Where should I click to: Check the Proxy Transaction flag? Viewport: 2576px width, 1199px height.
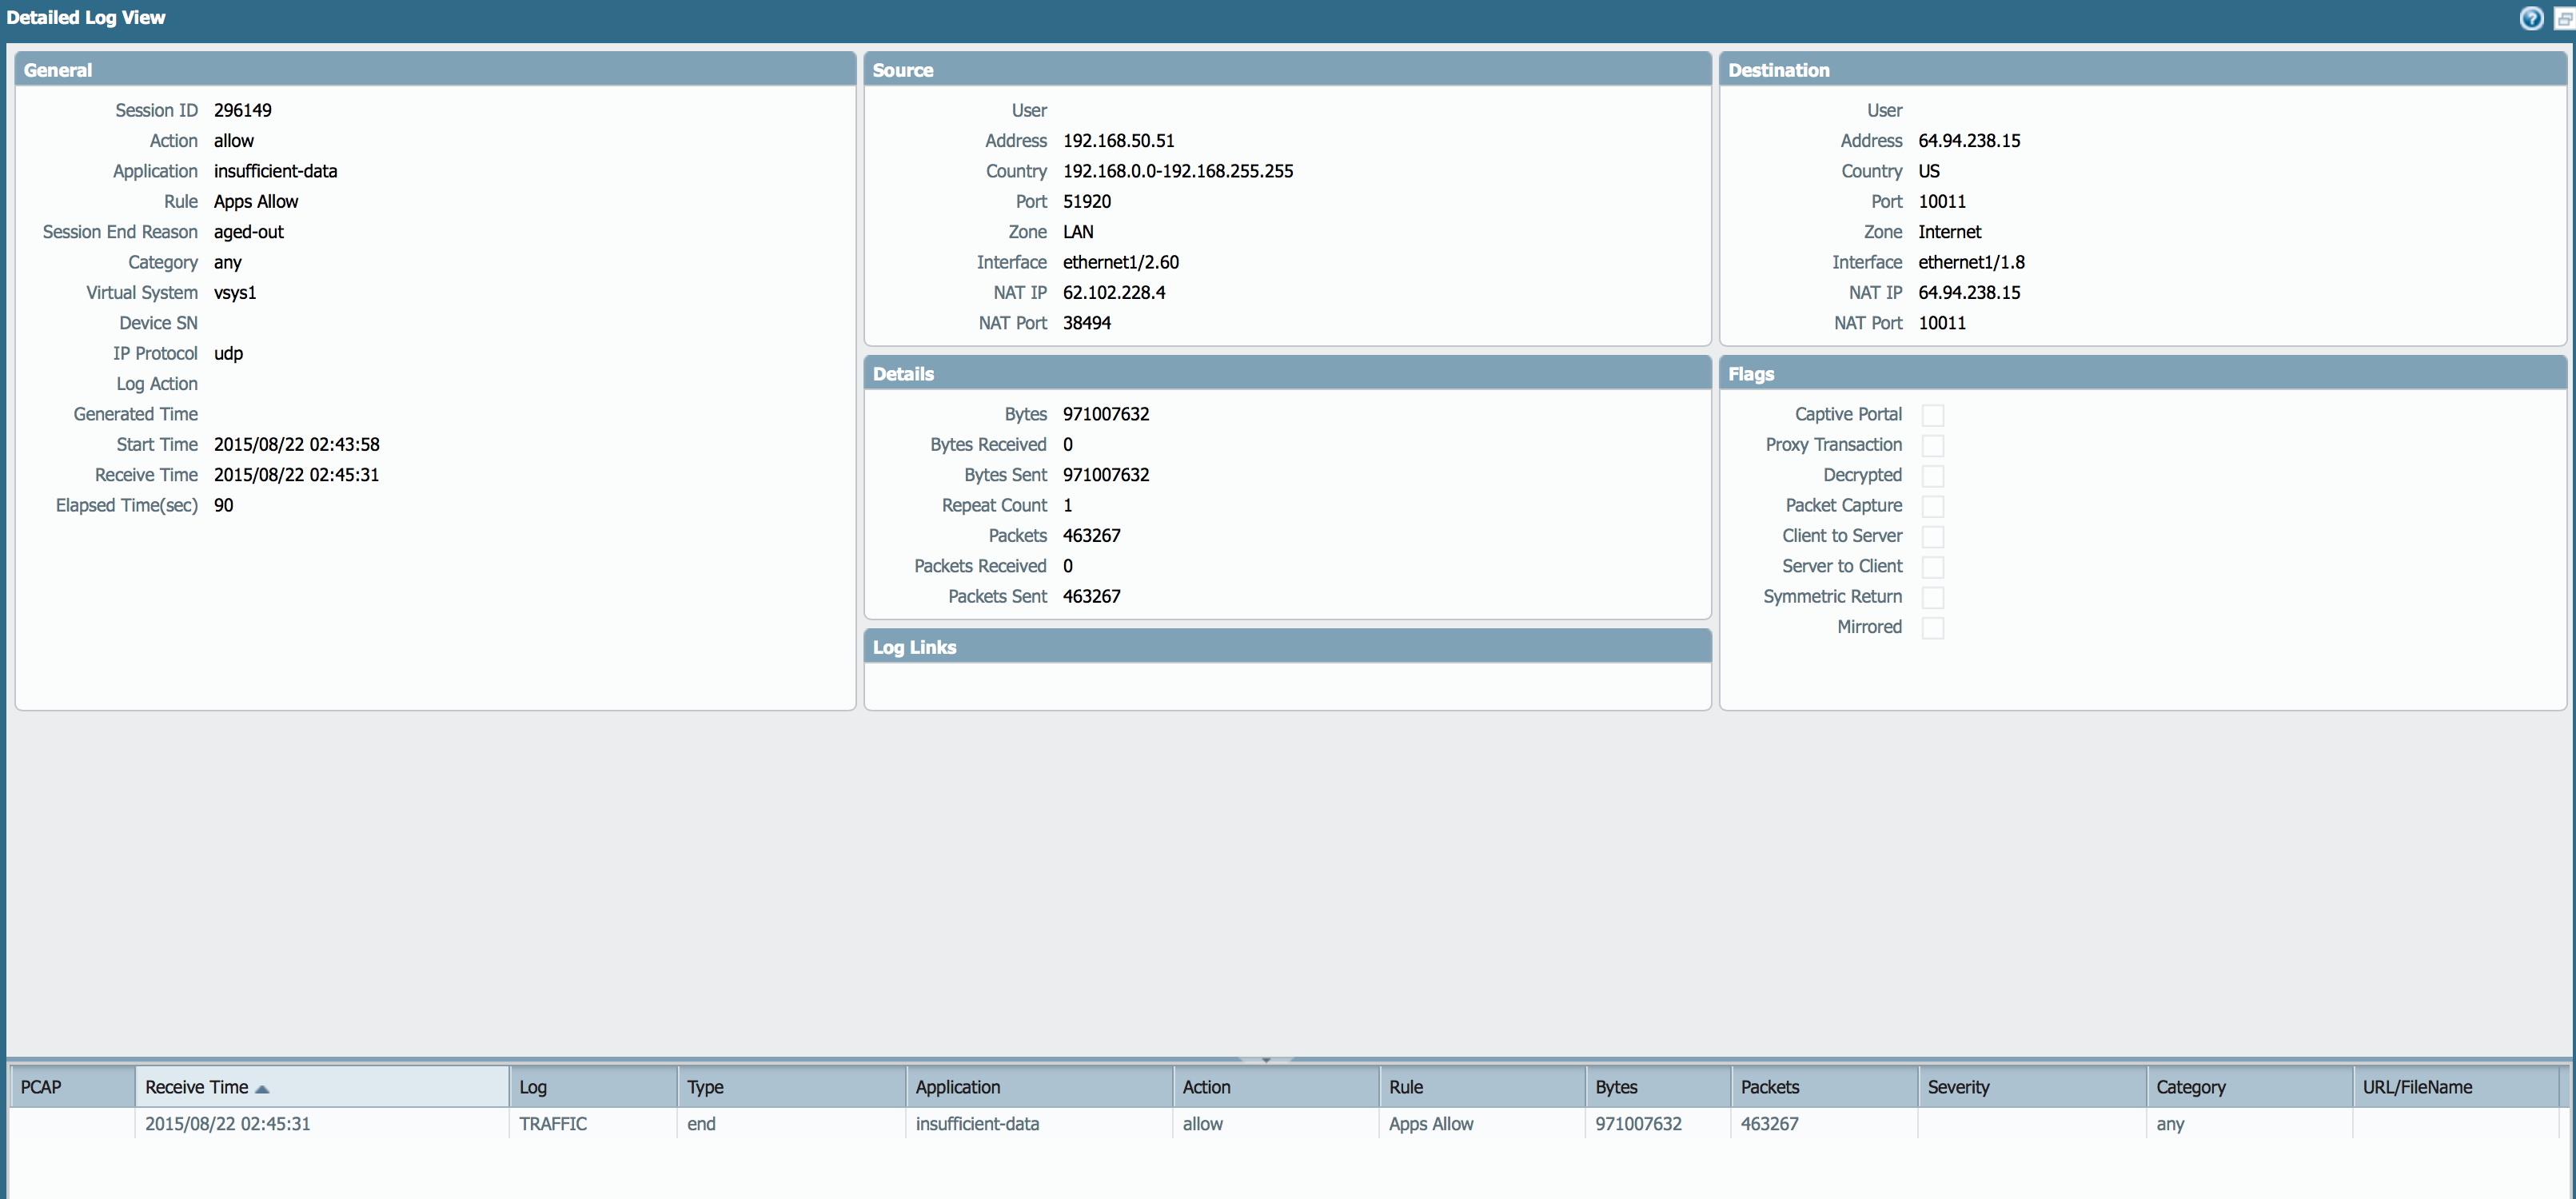pyautogui.click(x=1934, y=445)
